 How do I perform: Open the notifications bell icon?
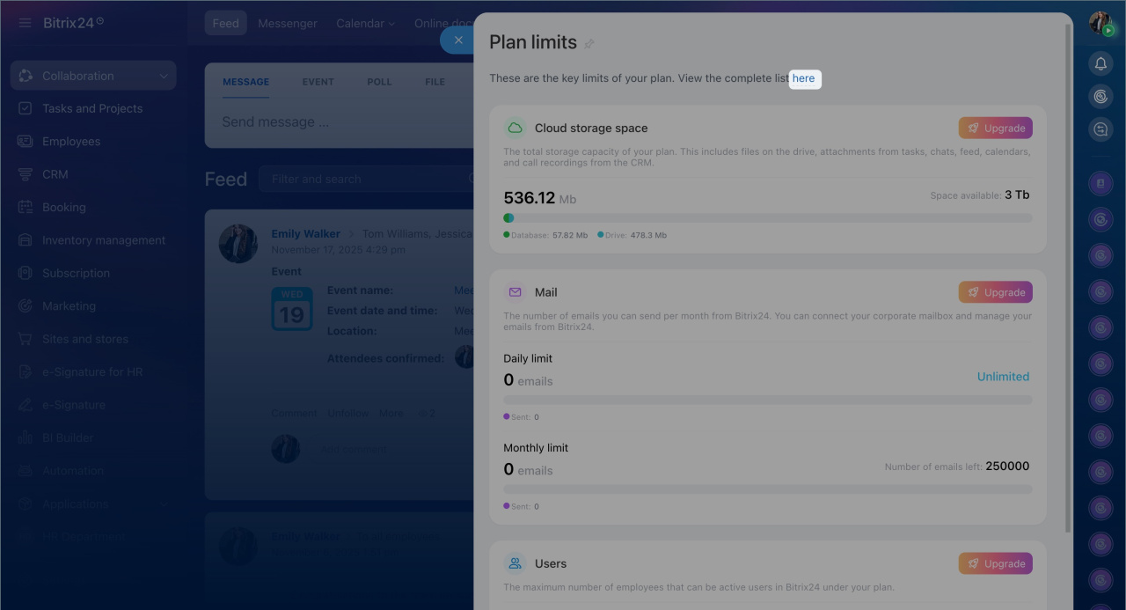coord(1100,63)
